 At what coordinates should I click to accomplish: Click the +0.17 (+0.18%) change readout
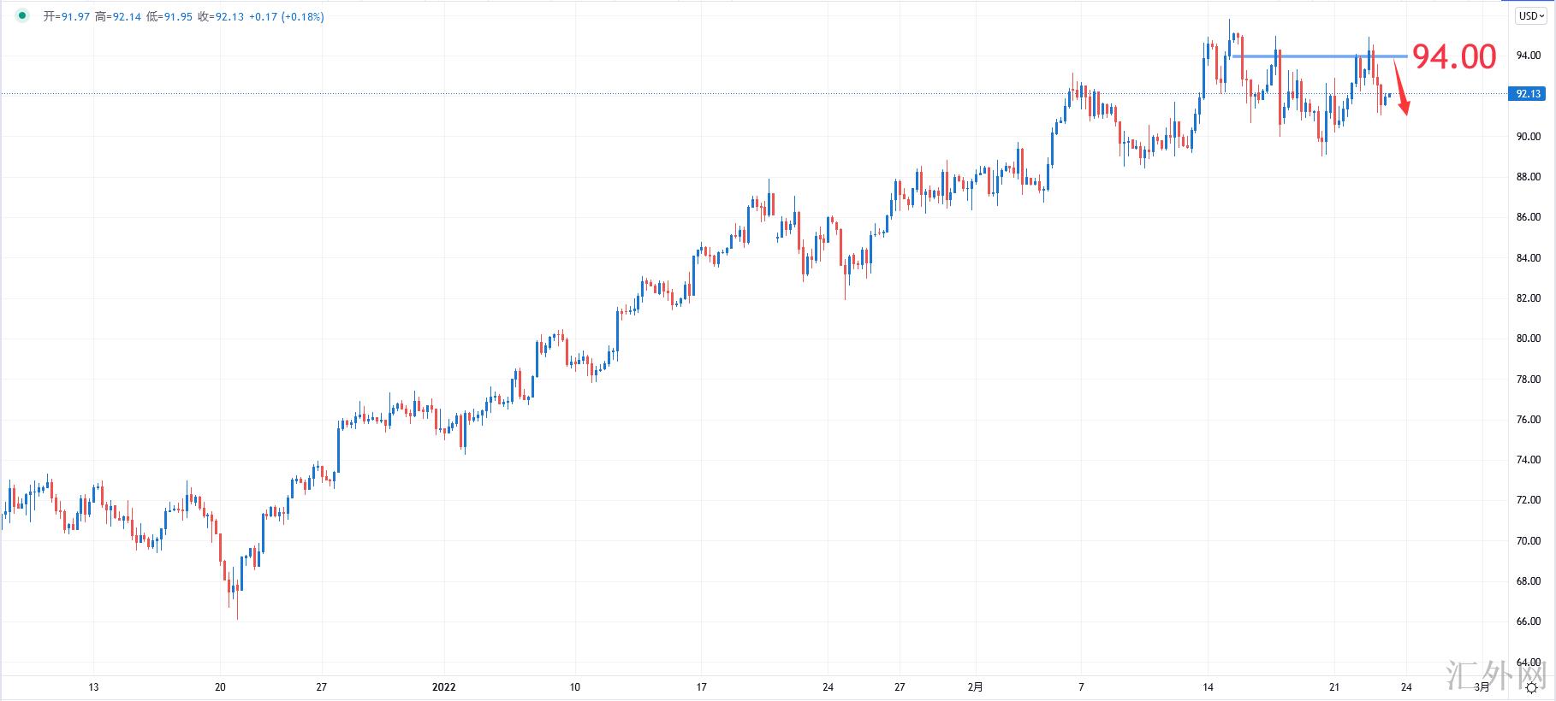[287, 17]
